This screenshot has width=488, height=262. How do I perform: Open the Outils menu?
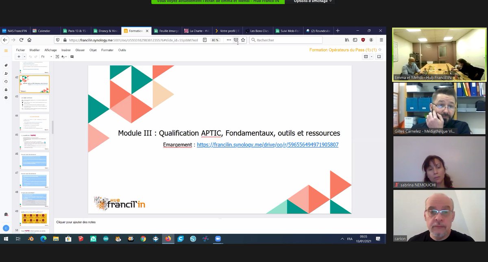point(122,50)
